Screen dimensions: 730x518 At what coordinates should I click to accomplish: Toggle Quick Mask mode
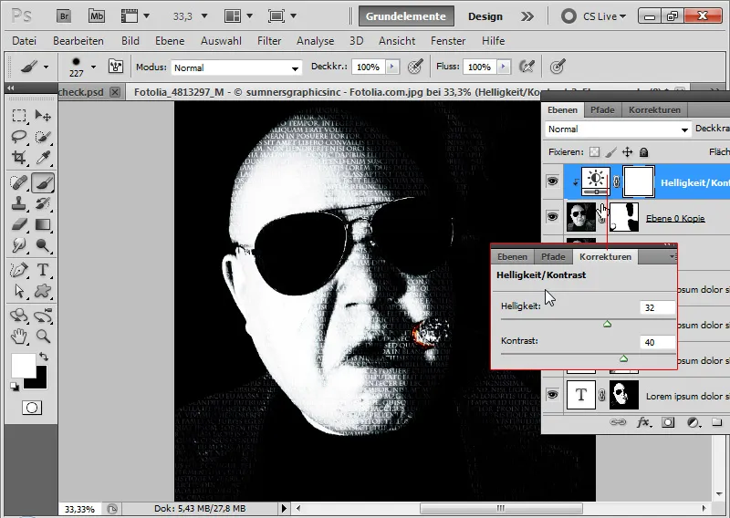click(x=32, y=408)
